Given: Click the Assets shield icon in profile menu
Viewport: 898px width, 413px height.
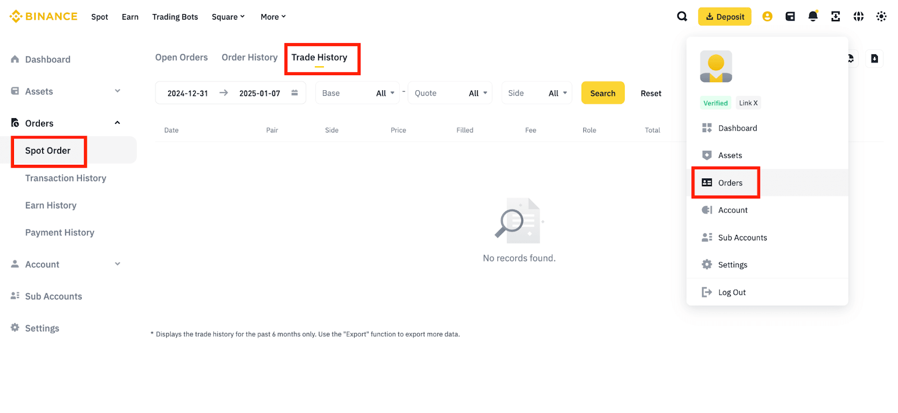Looking at the screenshot, I should click(x=707, y=155).
